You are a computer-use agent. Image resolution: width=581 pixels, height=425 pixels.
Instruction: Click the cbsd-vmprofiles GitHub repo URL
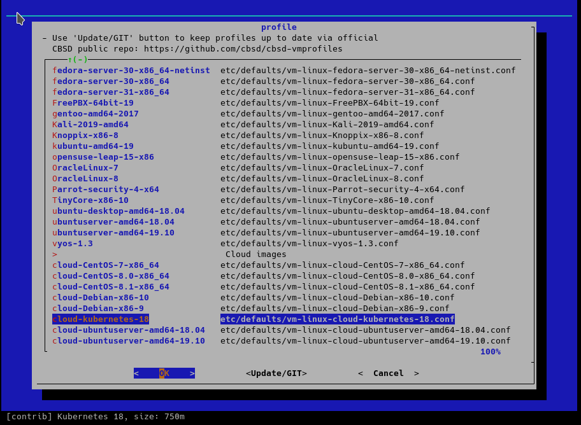coord(243,49)
